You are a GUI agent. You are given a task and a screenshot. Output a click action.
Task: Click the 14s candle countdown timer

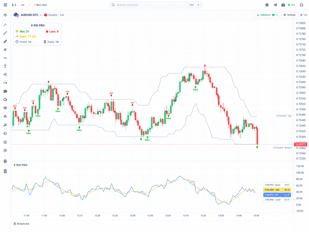tap(304, 15)
